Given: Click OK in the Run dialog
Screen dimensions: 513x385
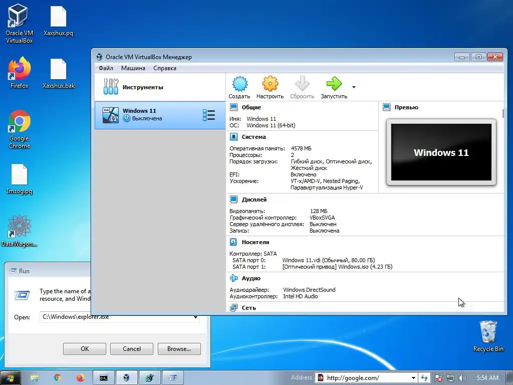Looking at the screenshot, I should point(84,349).
